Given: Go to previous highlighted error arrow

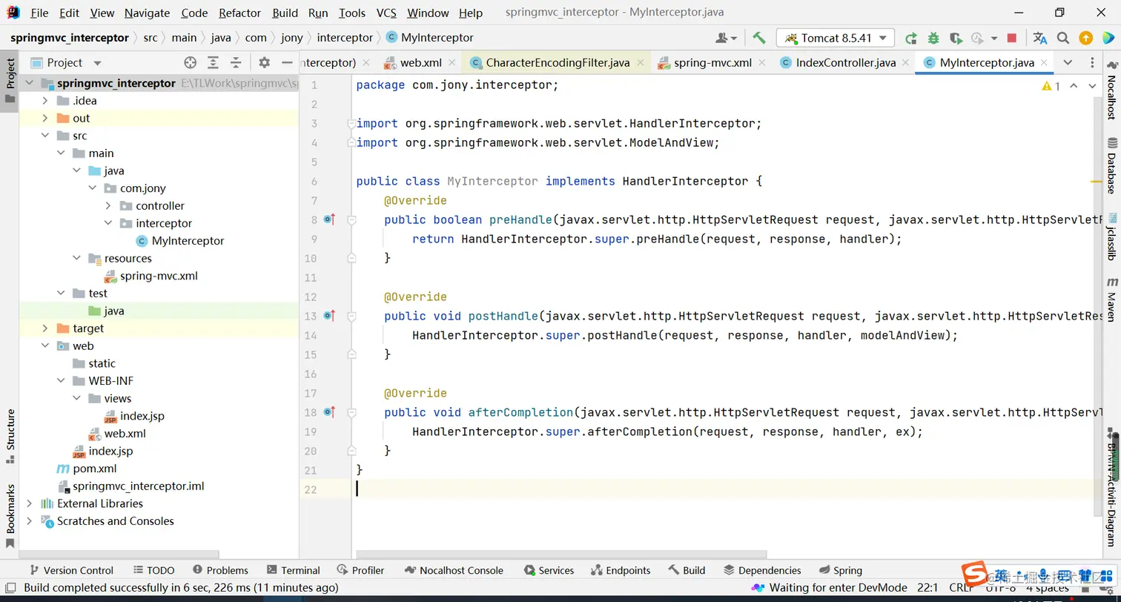Looking at the screenshot, I should pos(1074,86).
